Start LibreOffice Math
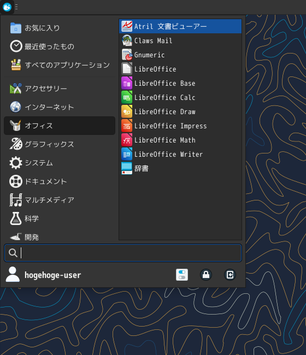This screenshot has width=306, height=355. (180, 140)
